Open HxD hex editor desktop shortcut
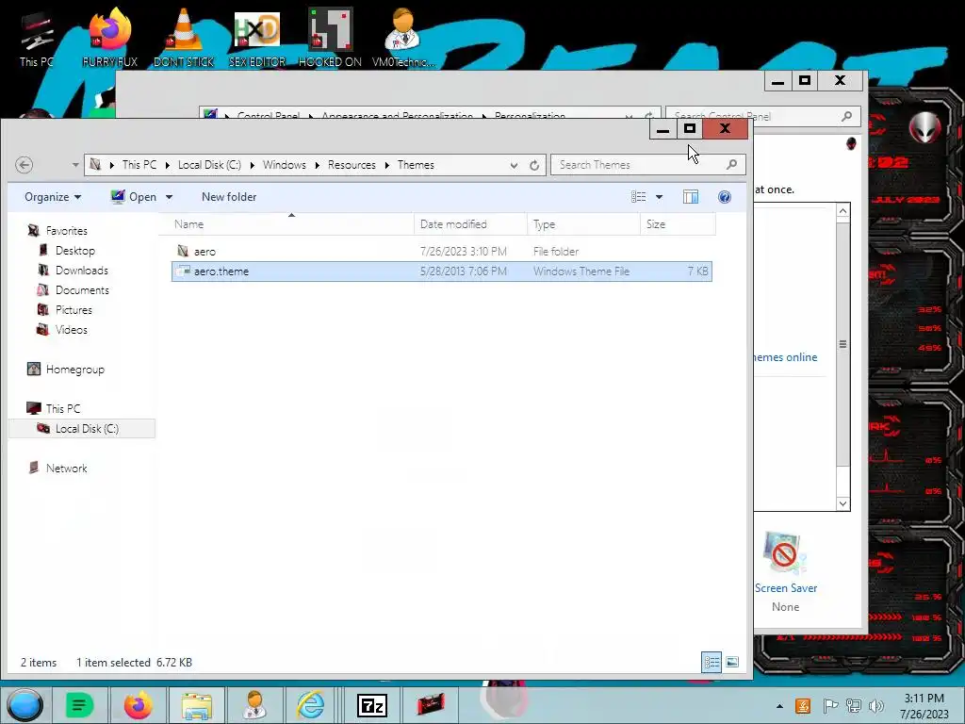Screen dimensions: 965x724 [257, 38]
